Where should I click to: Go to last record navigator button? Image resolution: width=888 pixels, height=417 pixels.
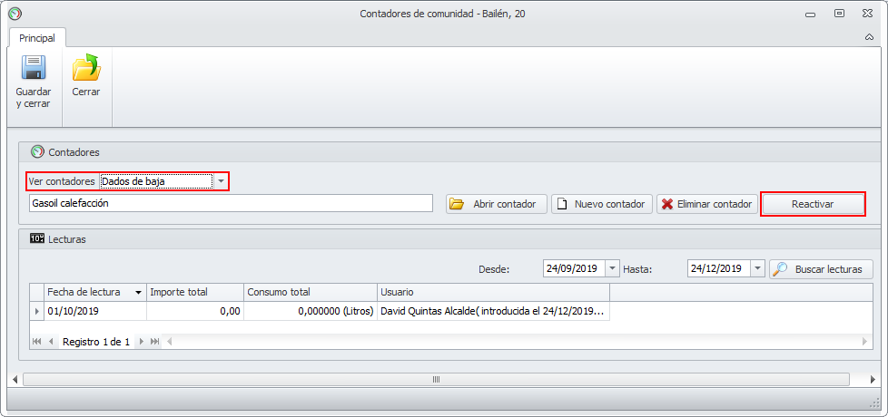(x=154, y=341)
